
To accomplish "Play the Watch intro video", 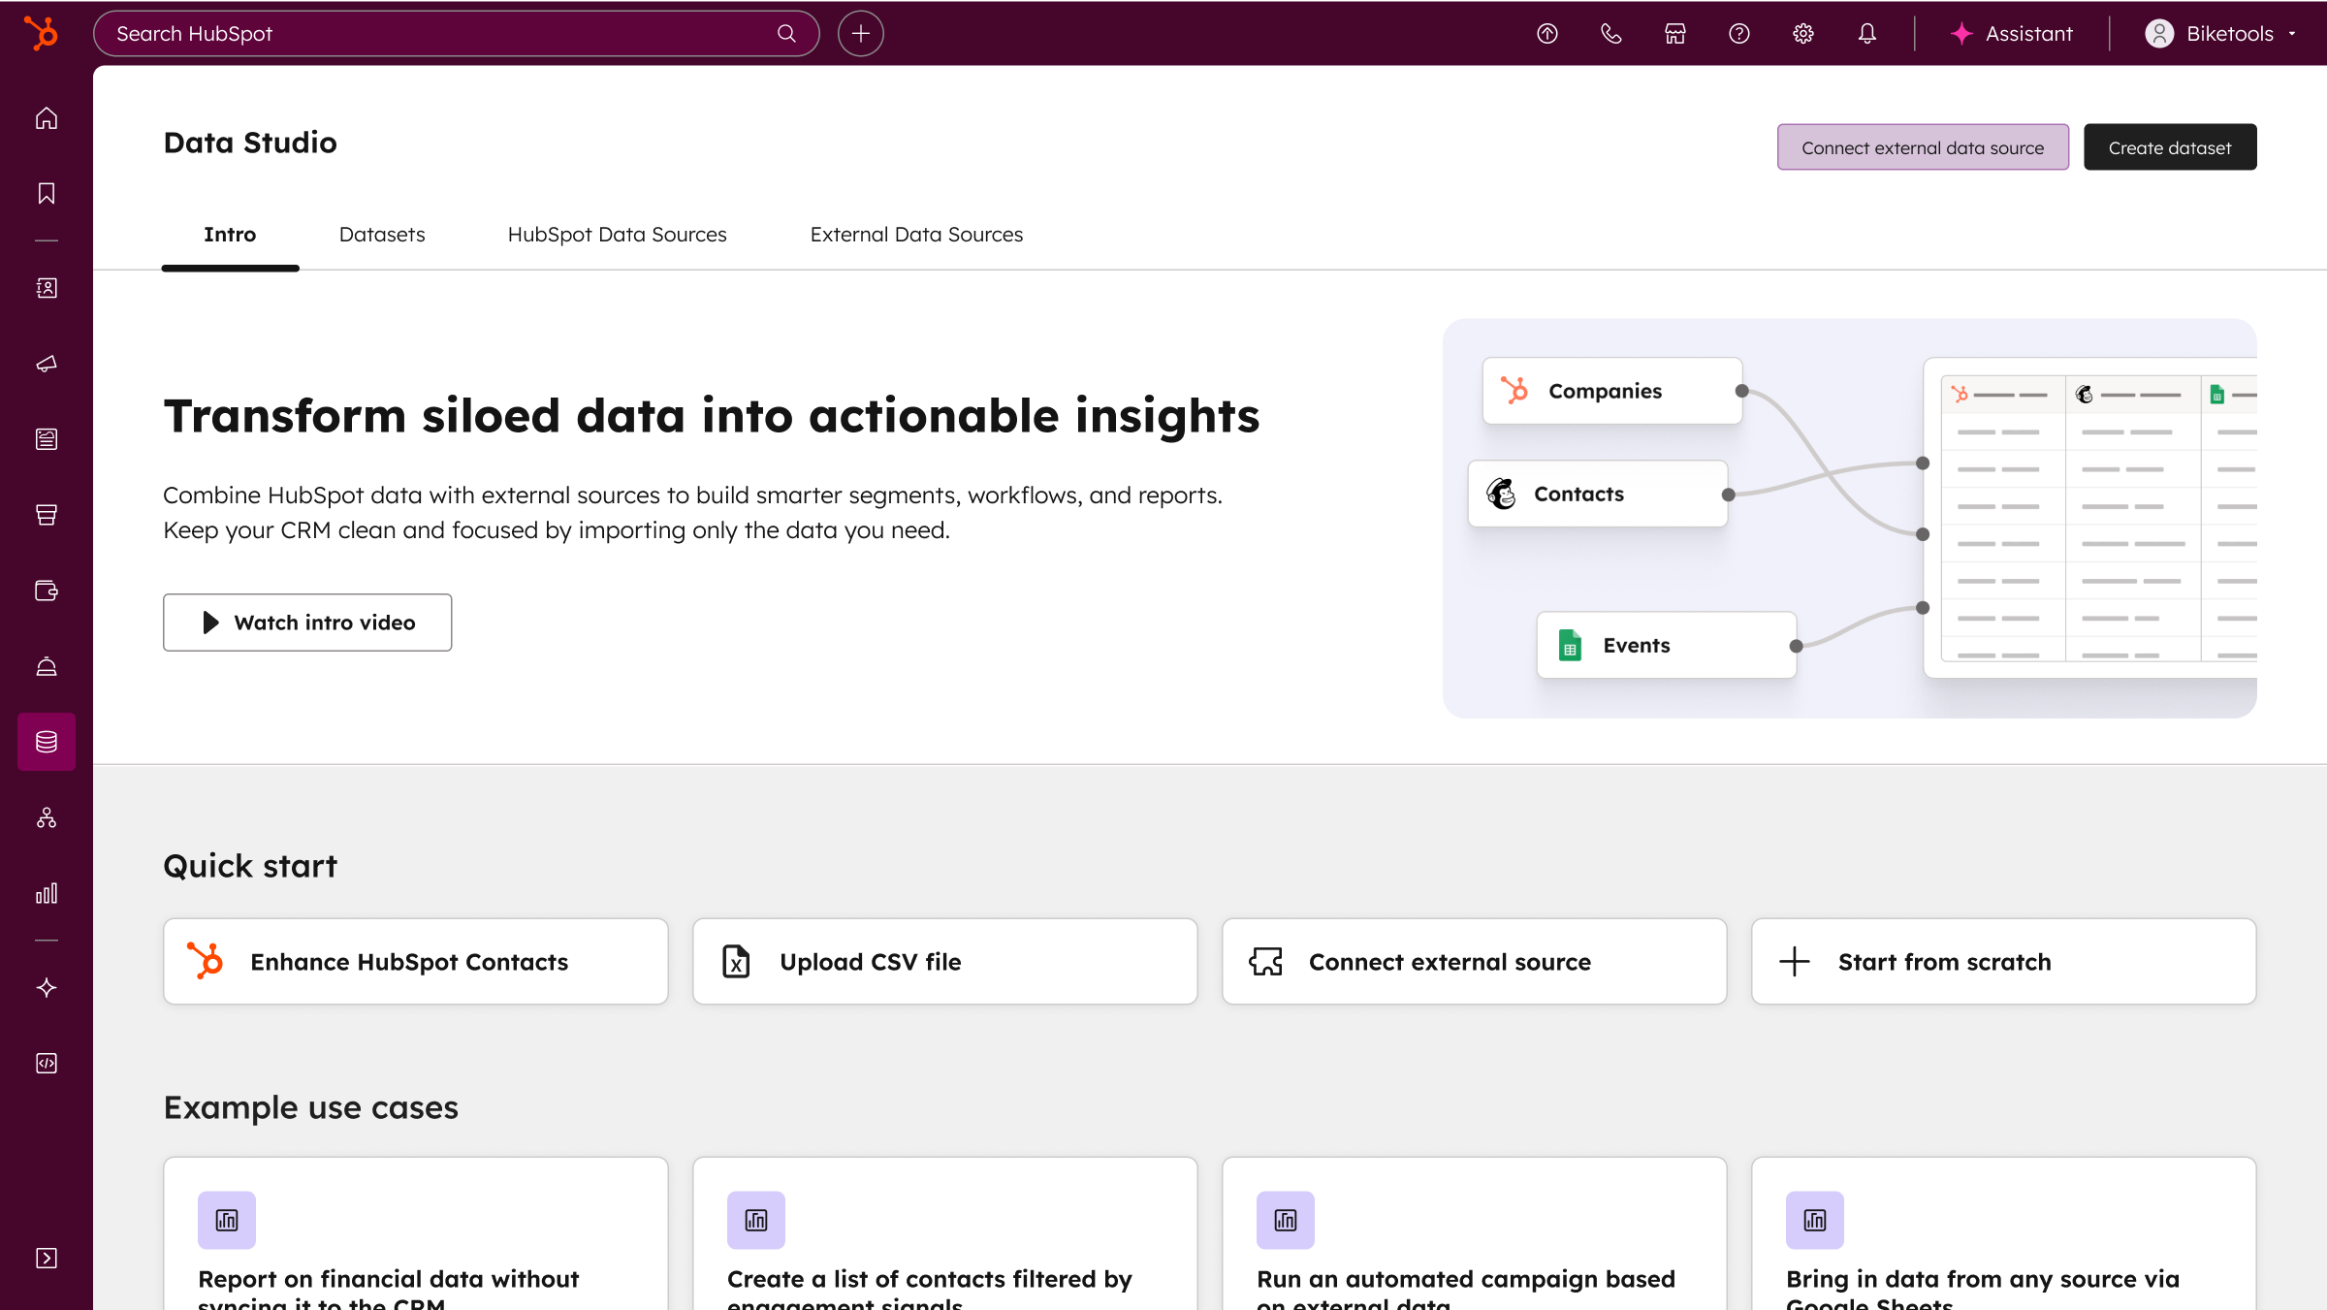I will coord(306,622).
